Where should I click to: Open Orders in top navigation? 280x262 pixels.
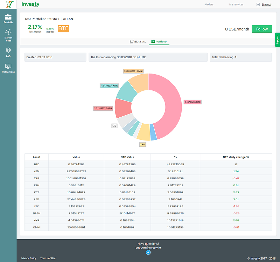[209, 5]
